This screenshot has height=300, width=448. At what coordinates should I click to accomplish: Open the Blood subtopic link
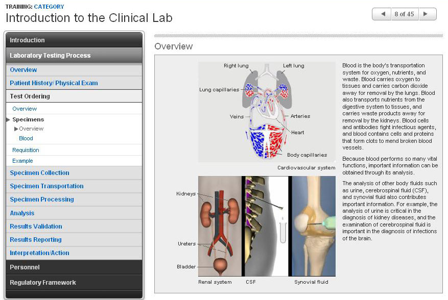[x=26, y=138]
